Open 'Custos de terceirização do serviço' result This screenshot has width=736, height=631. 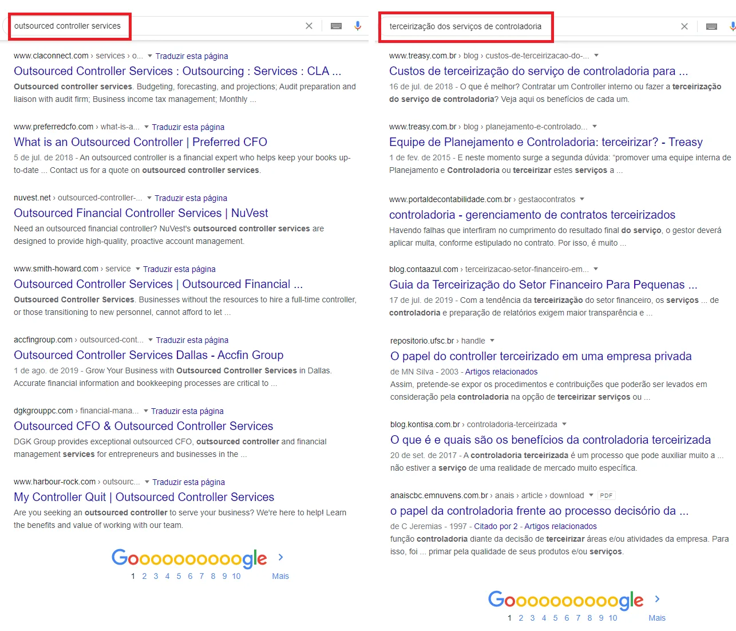pyautogui.click(x=539, y=71)
